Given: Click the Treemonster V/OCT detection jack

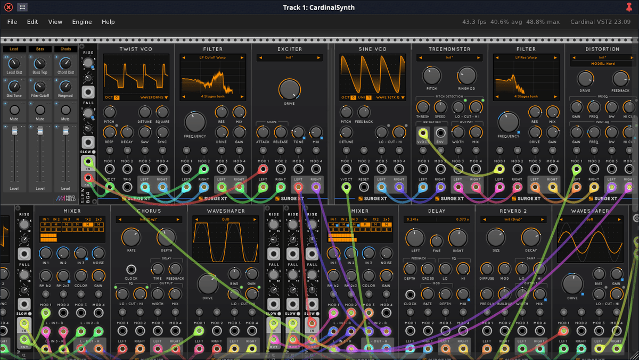Looking at the screenshot, I should point(423,133).
